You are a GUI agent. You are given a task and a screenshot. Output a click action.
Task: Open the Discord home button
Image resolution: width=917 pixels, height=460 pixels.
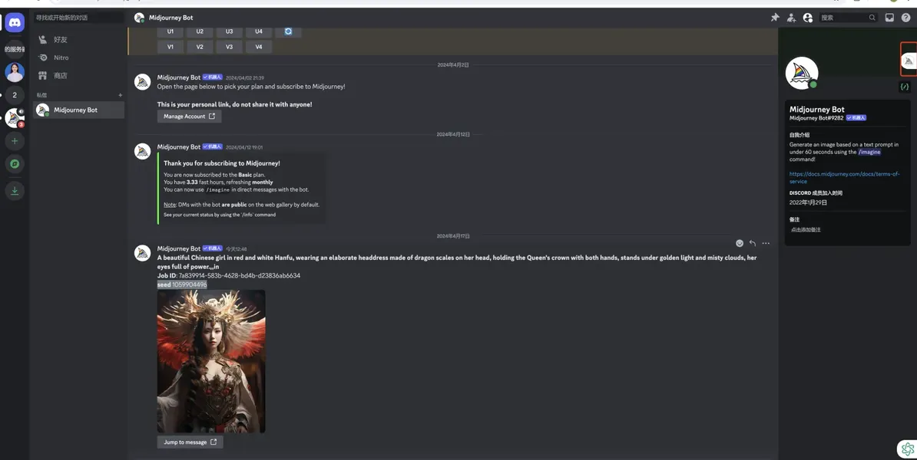15,23
